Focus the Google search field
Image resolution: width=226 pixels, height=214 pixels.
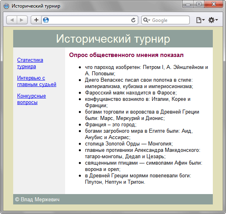click(165, 20)
